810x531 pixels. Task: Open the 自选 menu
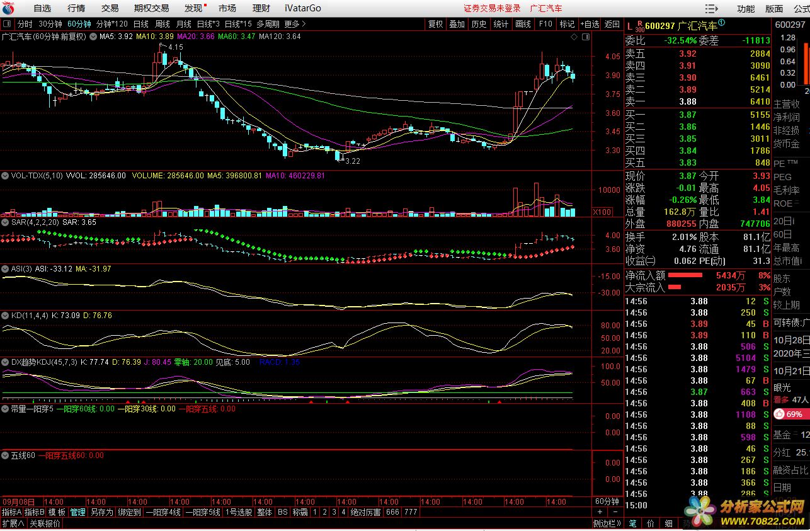42,8
